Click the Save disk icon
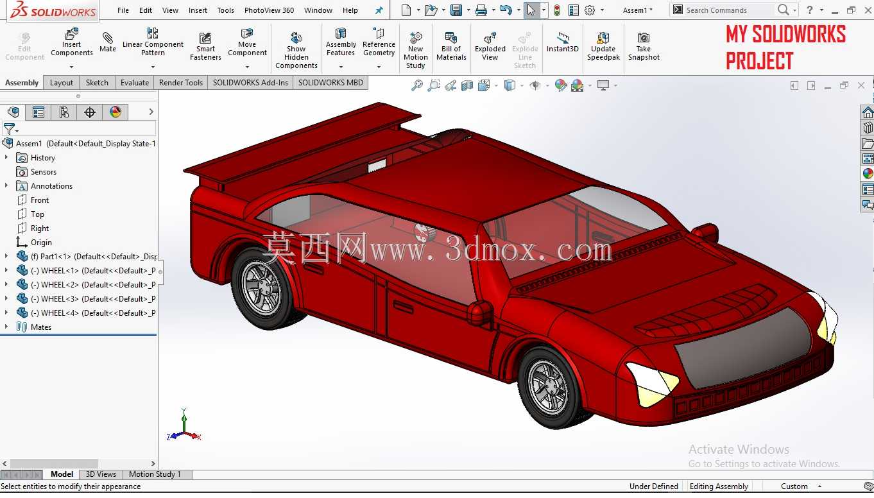The image size is (874, 498). [456, 10]
